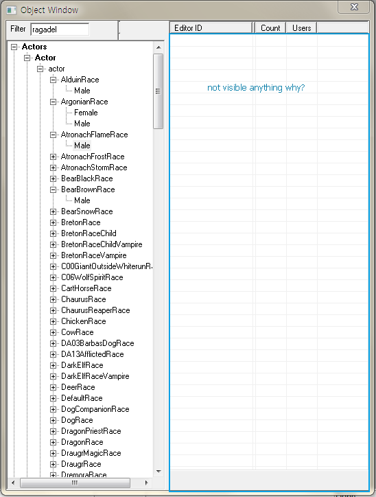This screenshot has height=497, width=376.
Task: Expand the AtronachFrostRace node
Action: coord(54,157)
